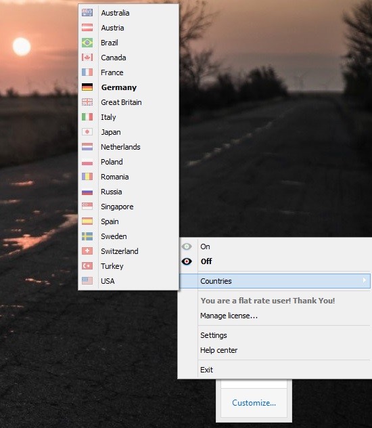Click the Canada flag icon
This screenshot has width=372, height=428.
[x=87, y=58]
